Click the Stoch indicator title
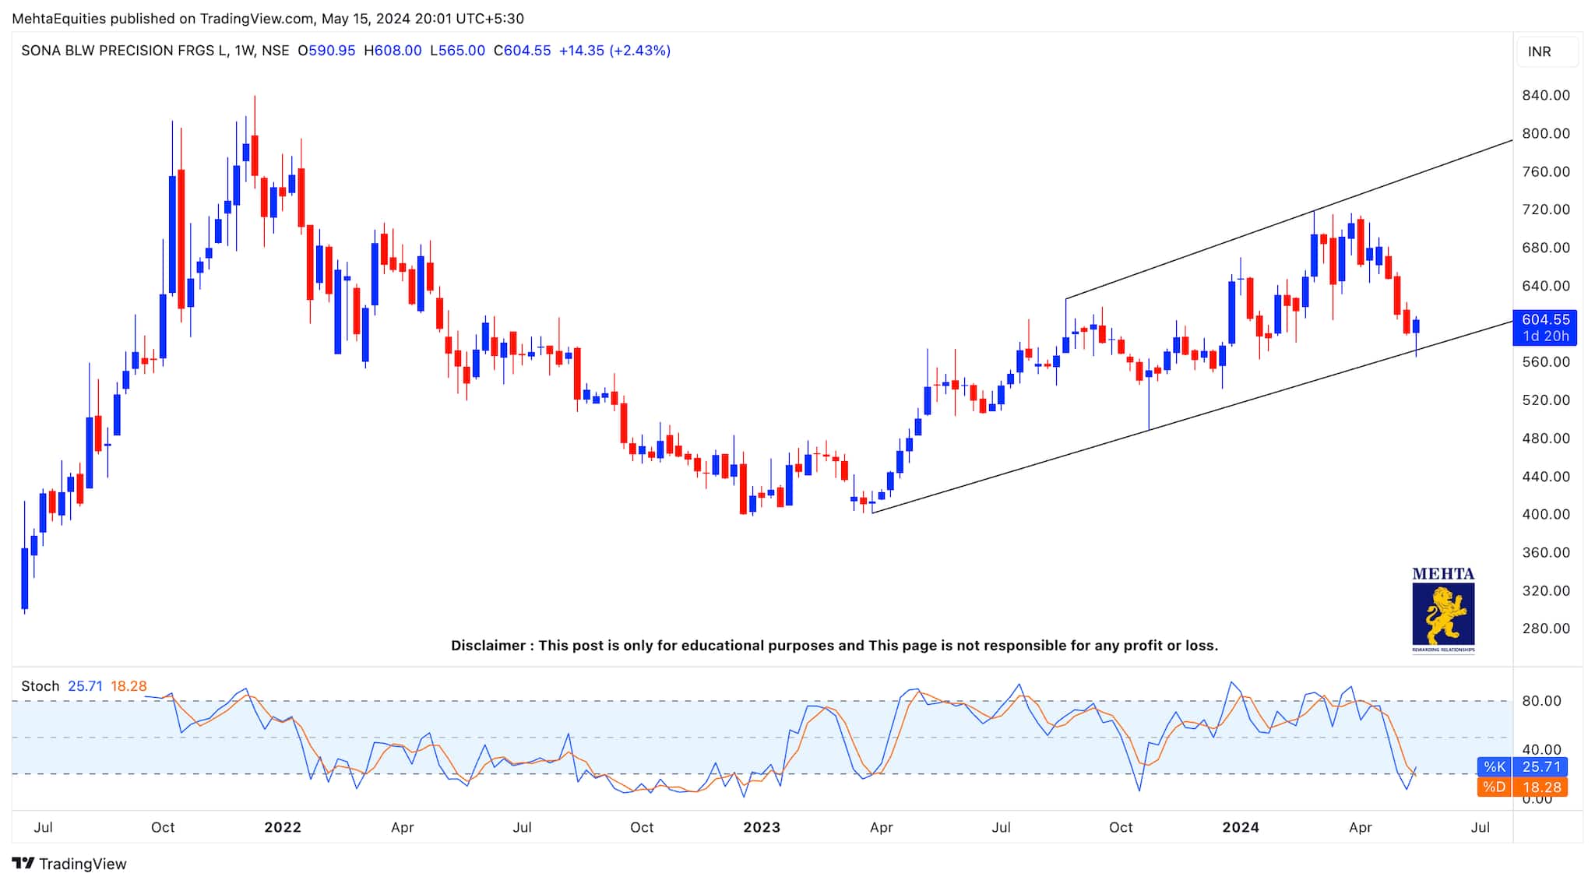1595x884 pixels. 40,686
